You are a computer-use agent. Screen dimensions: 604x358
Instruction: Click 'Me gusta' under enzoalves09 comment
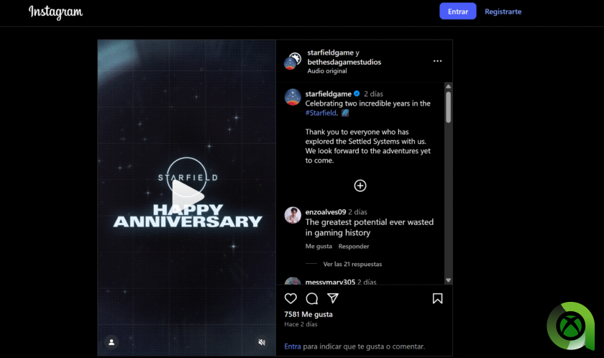coord(319,247)
